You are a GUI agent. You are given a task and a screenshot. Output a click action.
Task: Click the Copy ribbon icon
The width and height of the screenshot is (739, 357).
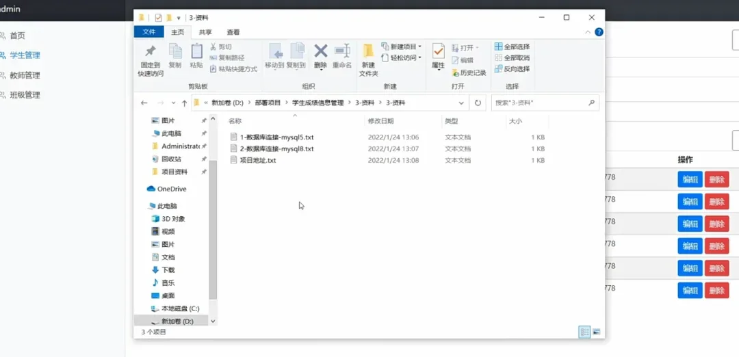[x=175, y=56]
